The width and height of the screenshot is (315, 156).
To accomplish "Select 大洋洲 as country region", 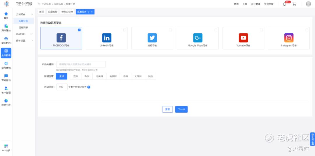I will coord(138,76).
